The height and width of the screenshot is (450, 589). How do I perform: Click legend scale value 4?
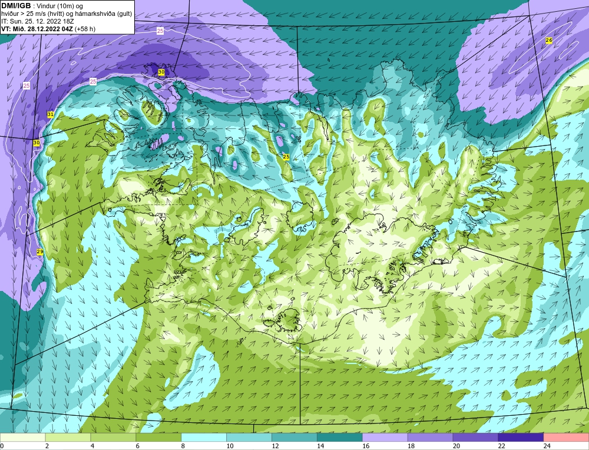coord(92,446)
